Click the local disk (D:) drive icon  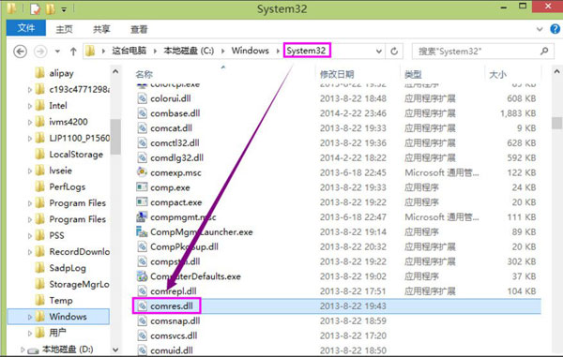(x=33, y=350)
